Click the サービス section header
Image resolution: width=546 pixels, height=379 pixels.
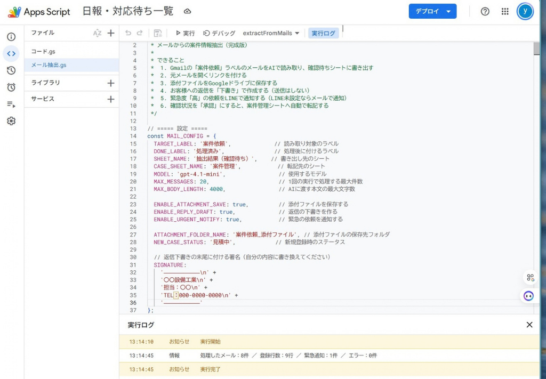coord(43,99)
